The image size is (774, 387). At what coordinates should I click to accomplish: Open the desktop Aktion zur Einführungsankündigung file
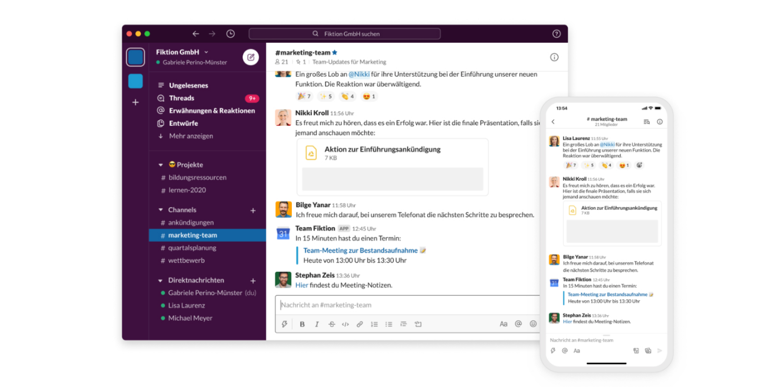(392, 167)
